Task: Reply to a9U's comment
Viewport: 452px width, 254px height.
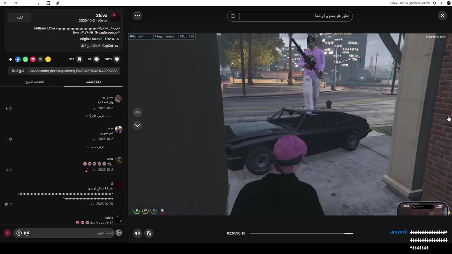Action: tap(94, 170)
